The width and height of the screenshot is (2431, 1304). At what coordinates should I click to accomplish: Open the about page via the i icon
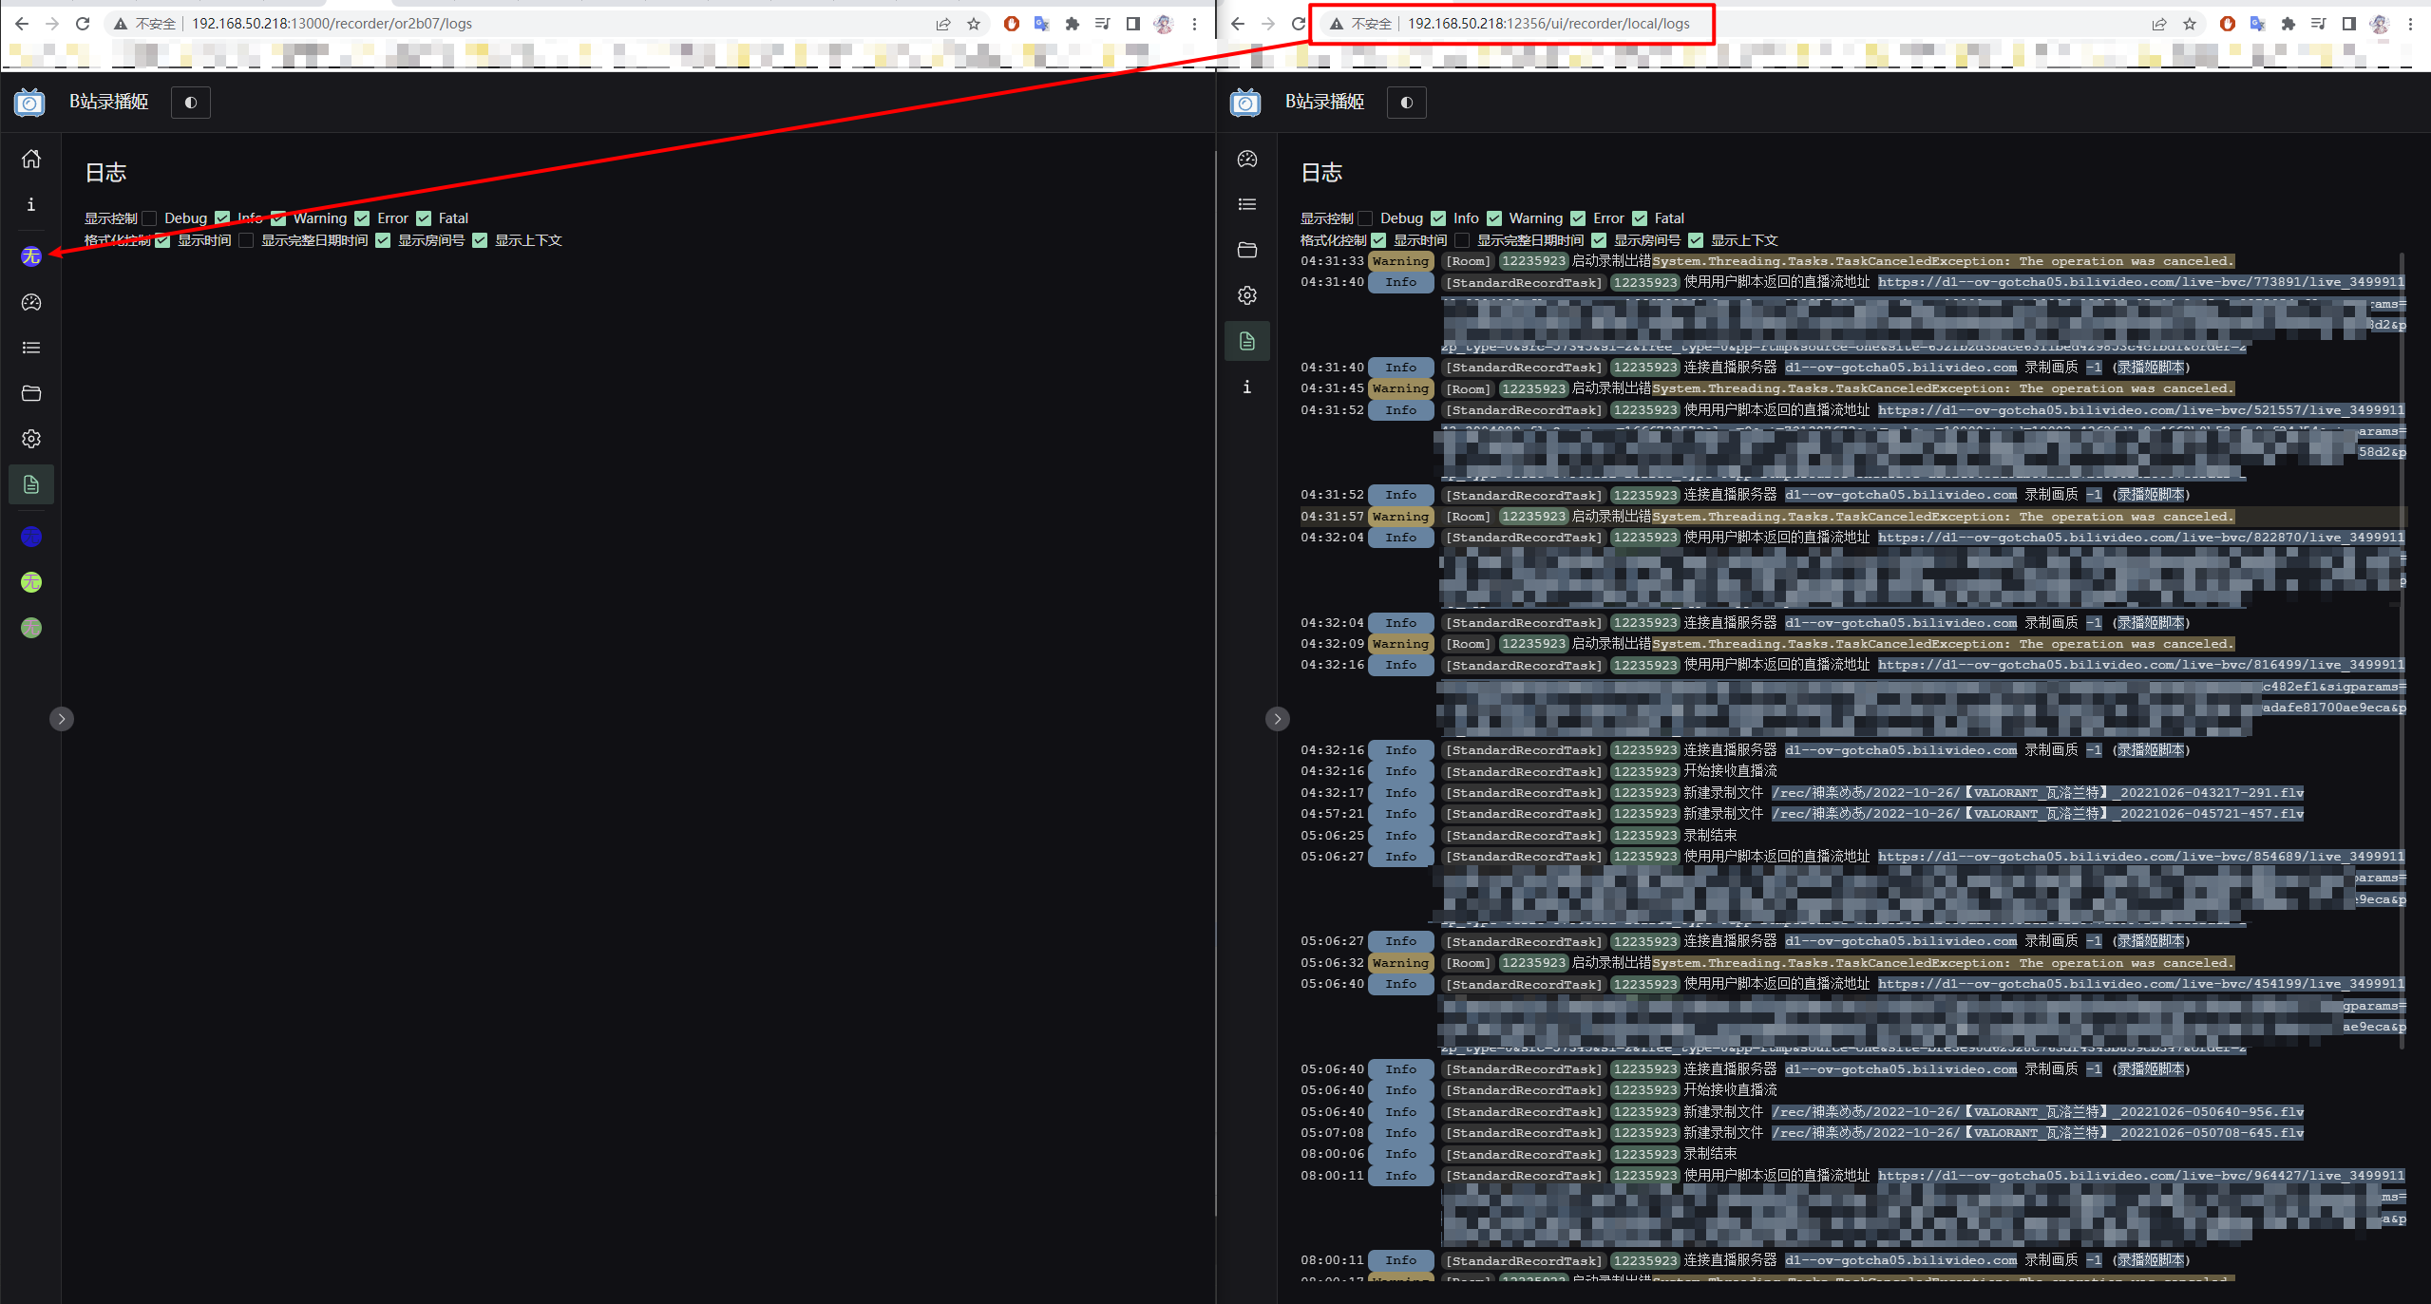click(30, 205)
